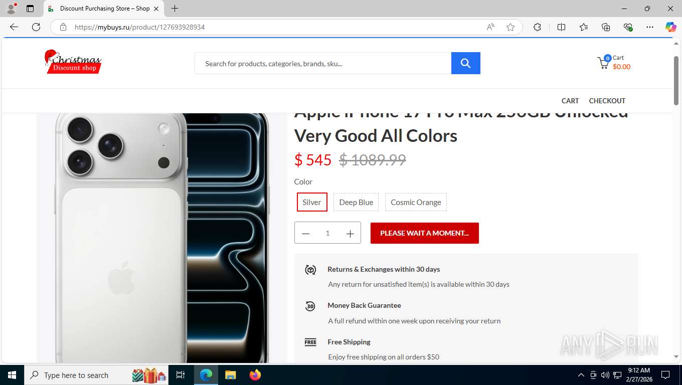
Task: Click the Free Shipping heading
Action: pyautogui.click(x=349, y=342)
